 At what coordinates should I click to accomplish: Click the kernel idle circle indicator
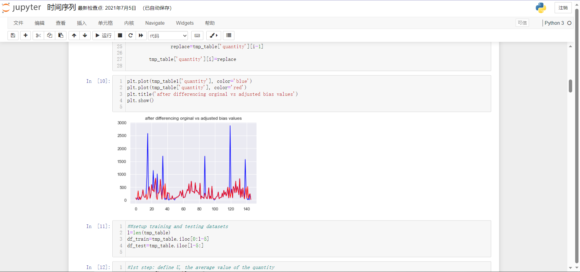click(569, 23)
